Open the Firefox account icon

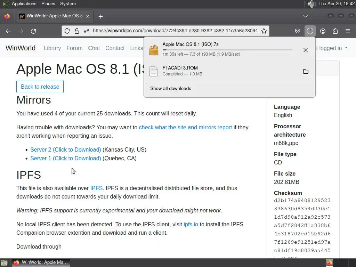tap(323, 31)
